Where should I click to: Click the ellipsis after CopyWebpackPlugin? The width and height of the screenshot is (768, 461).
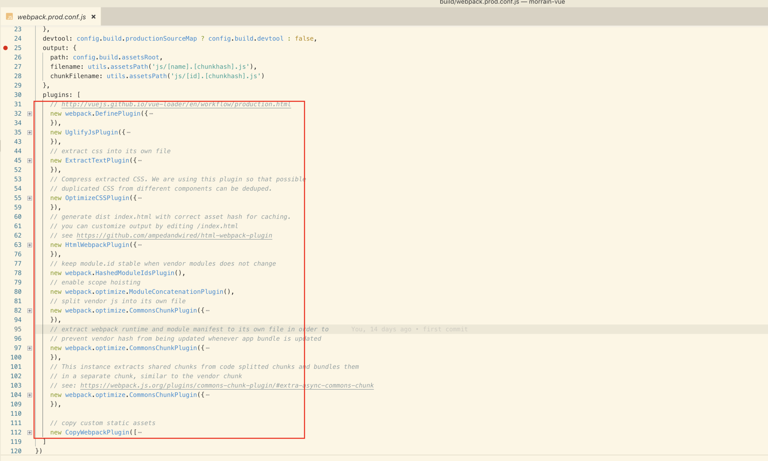pyautogui.click(x=140, y=432)
